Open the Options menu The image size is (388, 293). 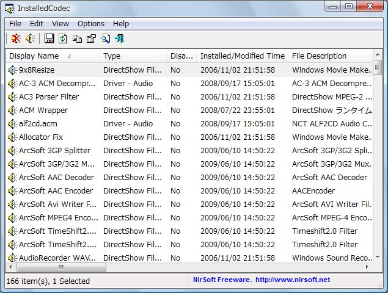pyautogui.click(x=91, y=24)
